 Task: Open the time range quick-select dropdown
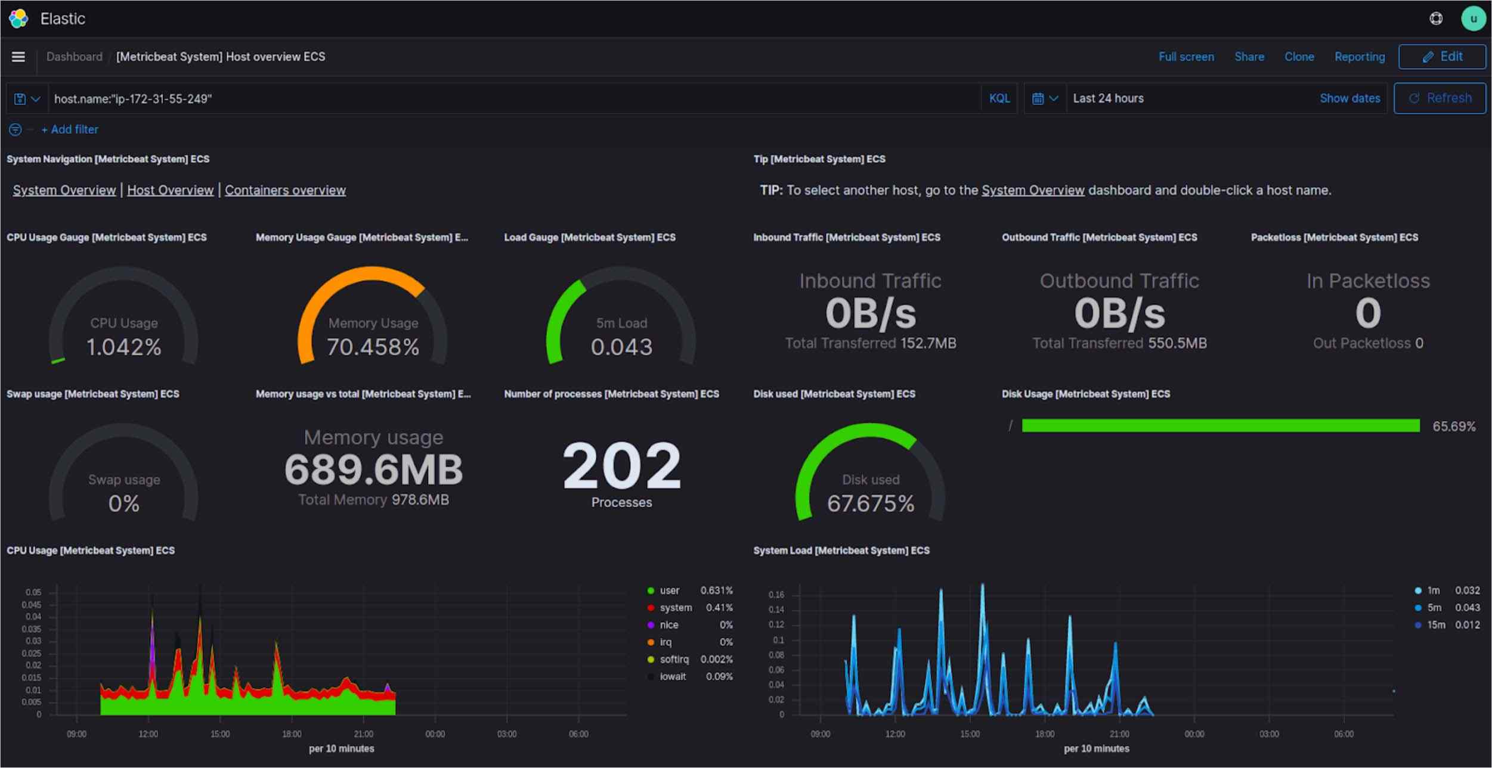[x=1054, y=98]
